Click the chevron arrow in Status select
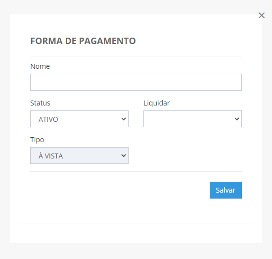Screen dimensions: 272x259 [124, 119]
